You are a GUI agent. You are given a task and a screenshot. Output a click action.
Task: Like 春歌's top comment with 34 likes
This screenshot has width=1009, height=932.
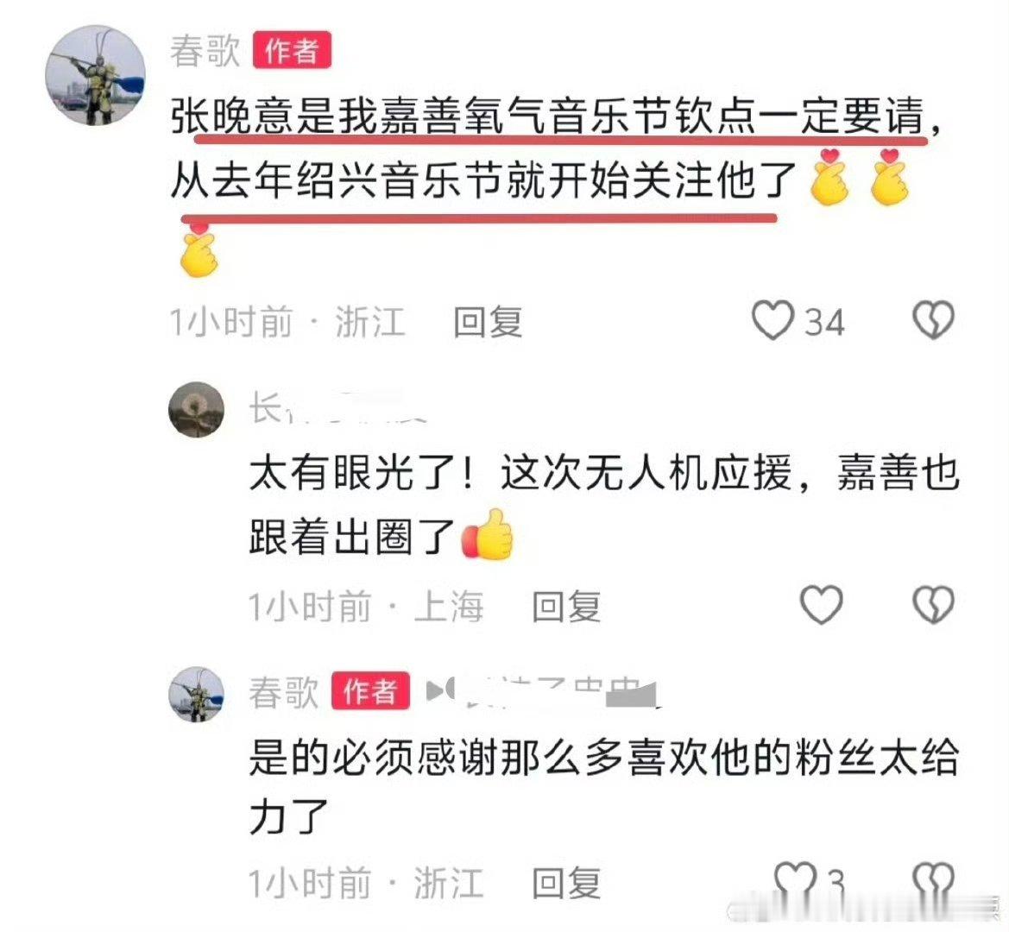tap(773, 320)
